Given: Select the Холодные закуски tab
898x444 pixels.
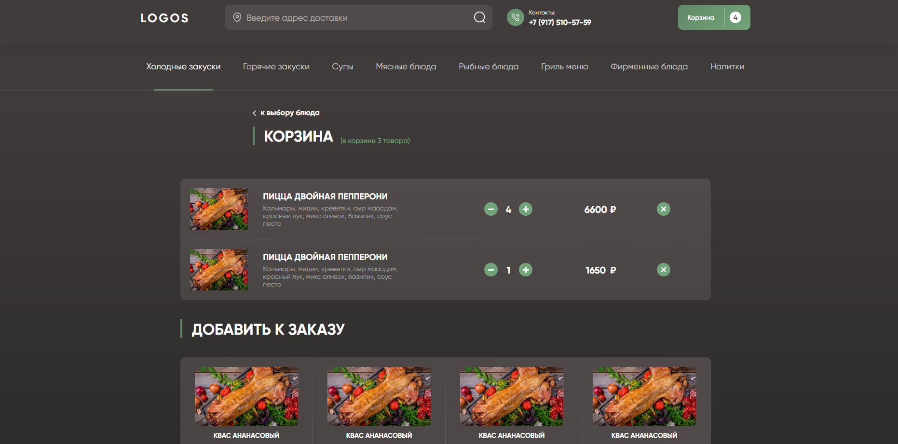Looking at the screenshot, I should tap(183, 66).
